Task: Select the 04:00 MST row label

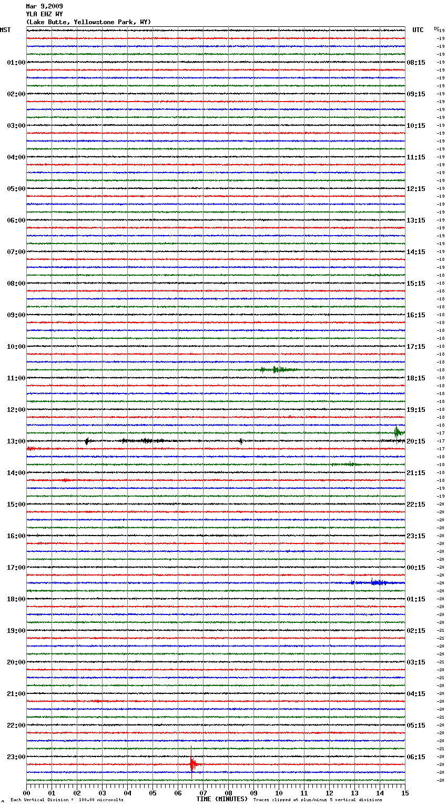Action: click(16, 157)
